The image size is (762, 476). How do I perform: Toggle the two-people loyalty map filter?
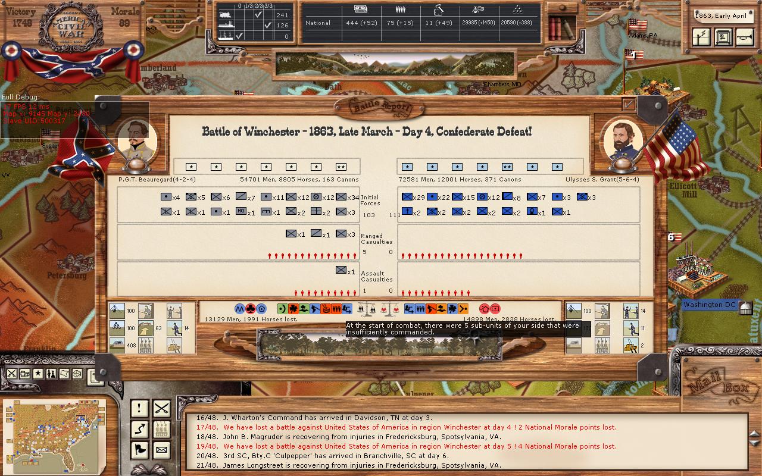point(51,374)
